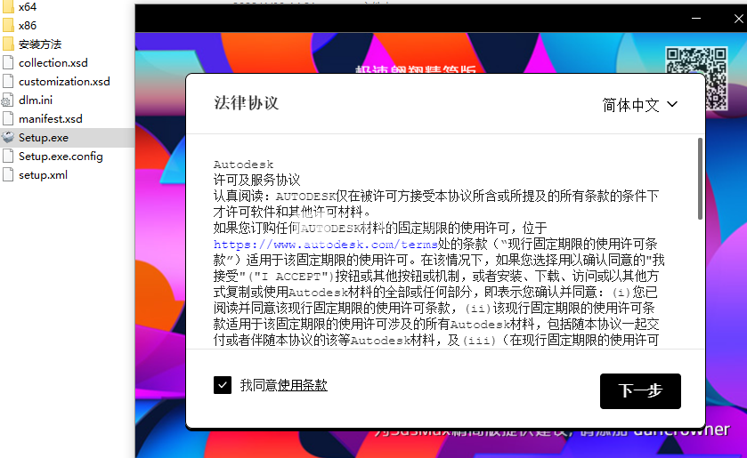Select the 安装方法 folder name
Image resolution: width=747 pixels, height=458 pixels.
(40, 44)
